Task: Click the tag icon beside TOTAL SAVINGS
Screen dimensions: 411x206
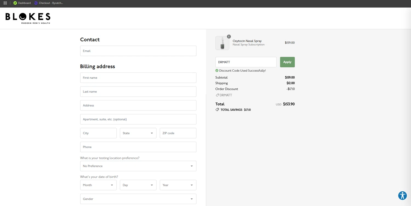Action: (217, 110)
